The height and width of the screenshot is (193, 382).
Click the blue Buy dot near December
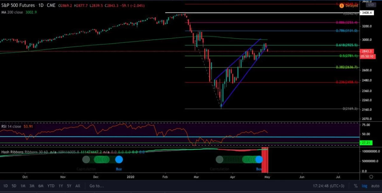pyautogui.click(x=119, y=160)
